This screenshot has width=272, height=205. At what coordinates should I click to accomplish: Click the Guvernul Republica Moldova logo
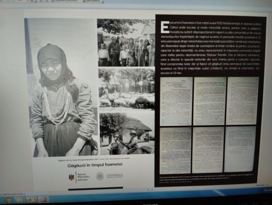pos(110,176)
